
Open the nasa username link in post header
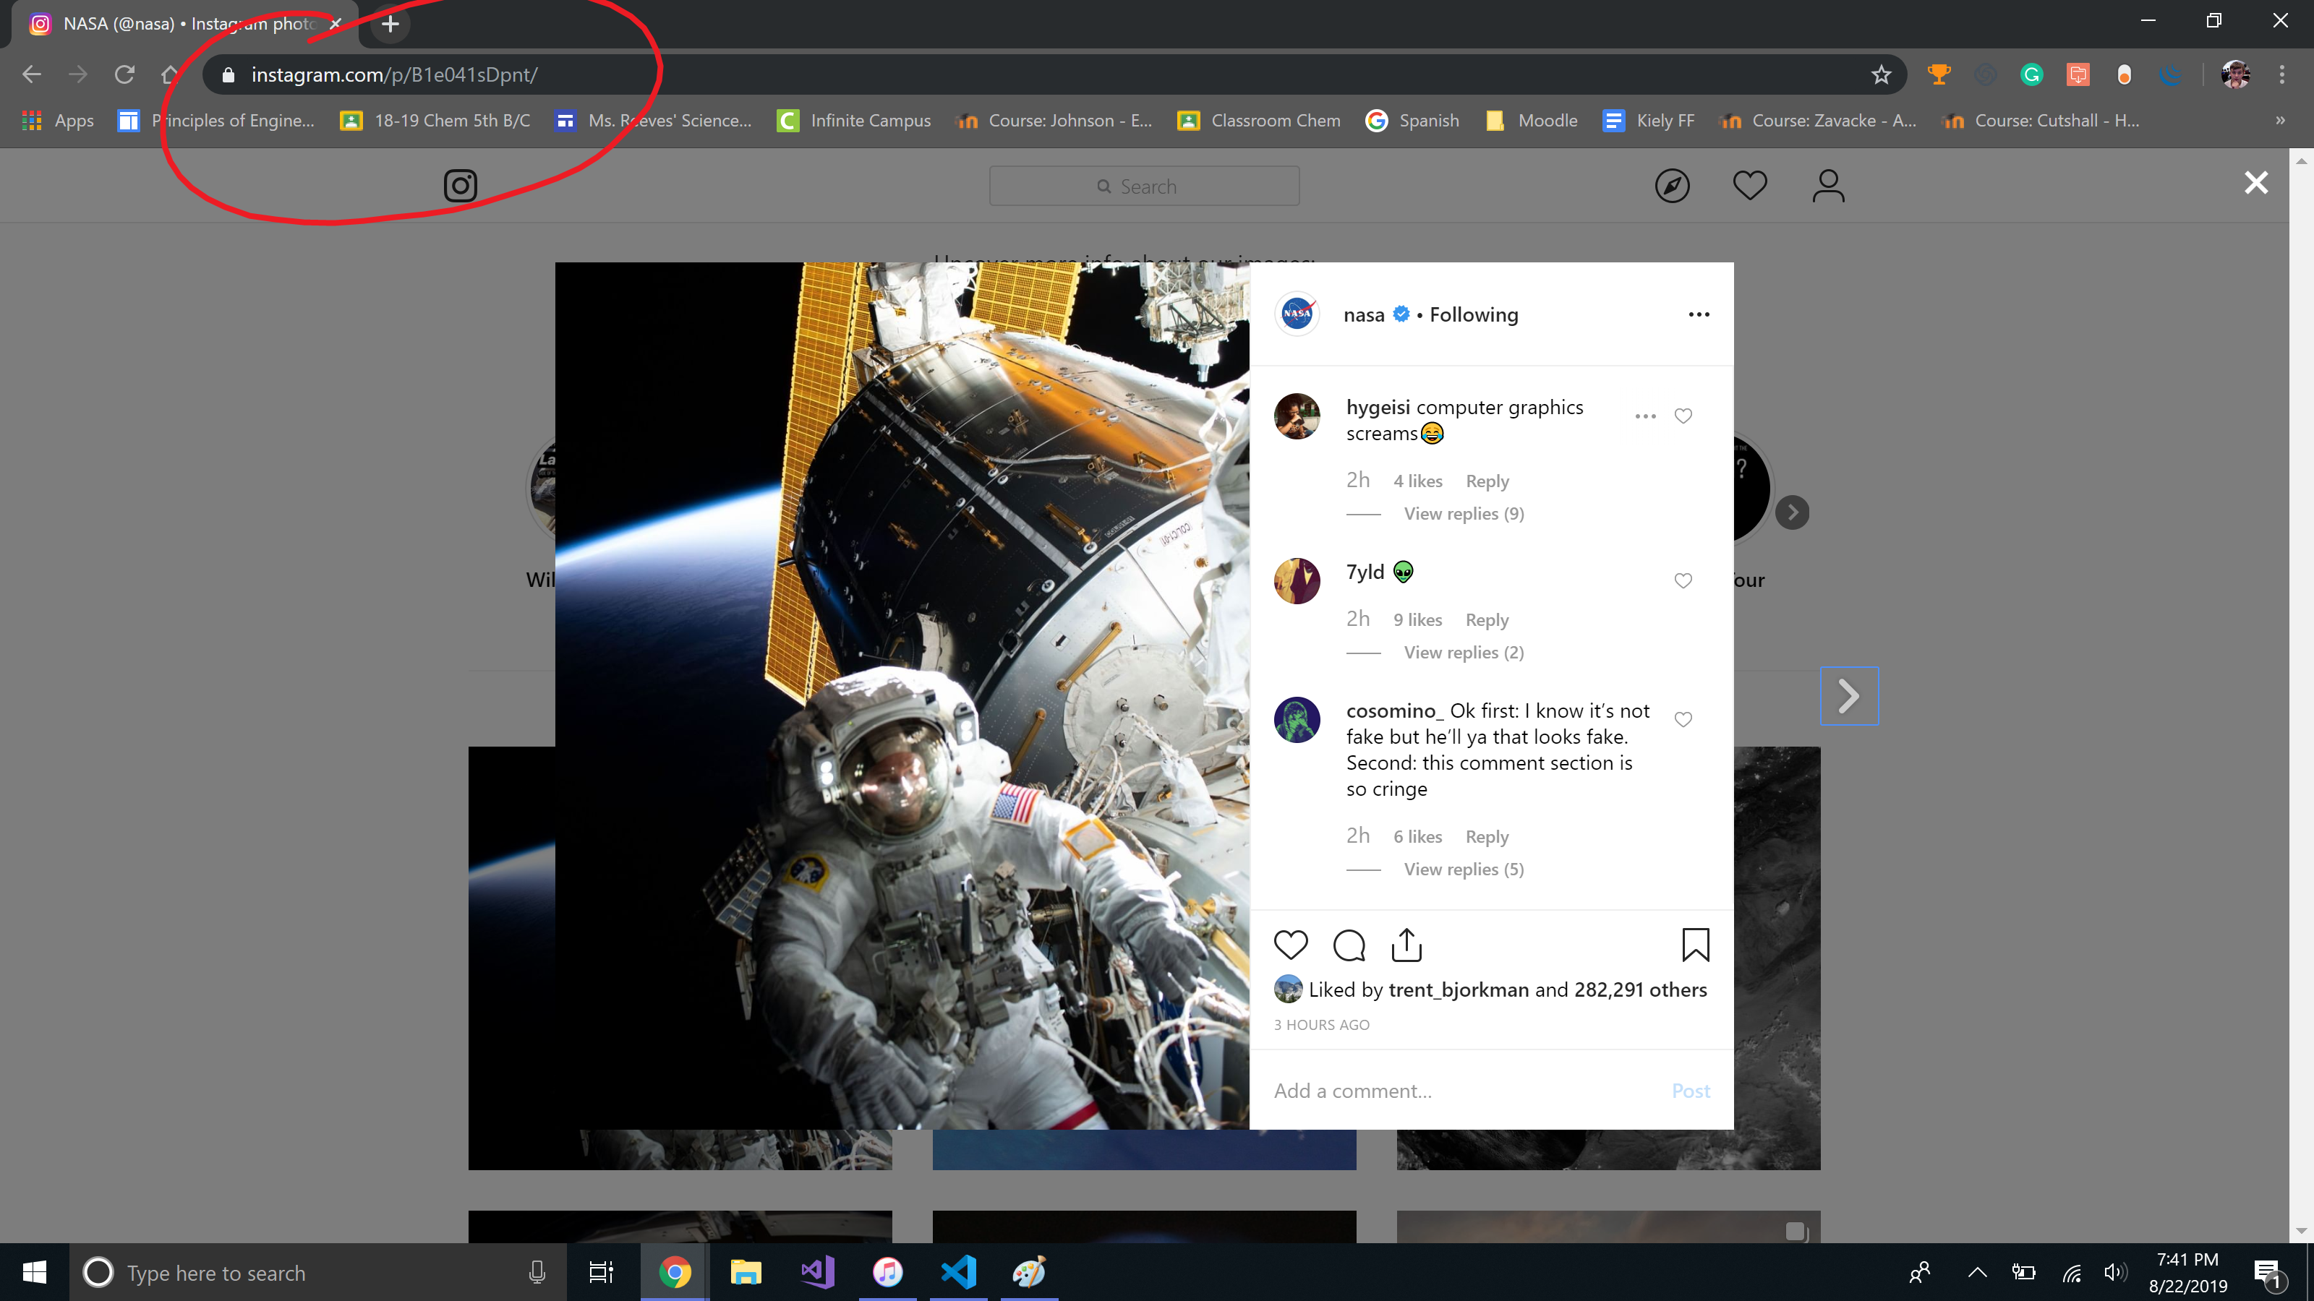pos(1364,315)
